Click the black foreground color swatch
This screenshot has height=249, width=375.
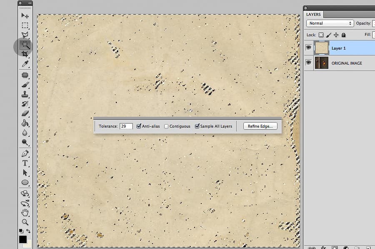23,239
